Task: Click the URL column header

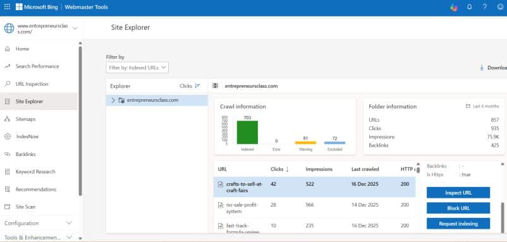Action: 222,169
